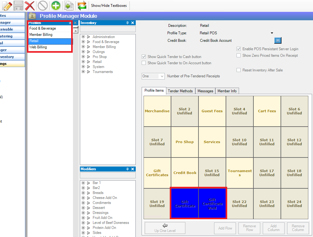Open the Member Info tab

[x=227, y=91]
